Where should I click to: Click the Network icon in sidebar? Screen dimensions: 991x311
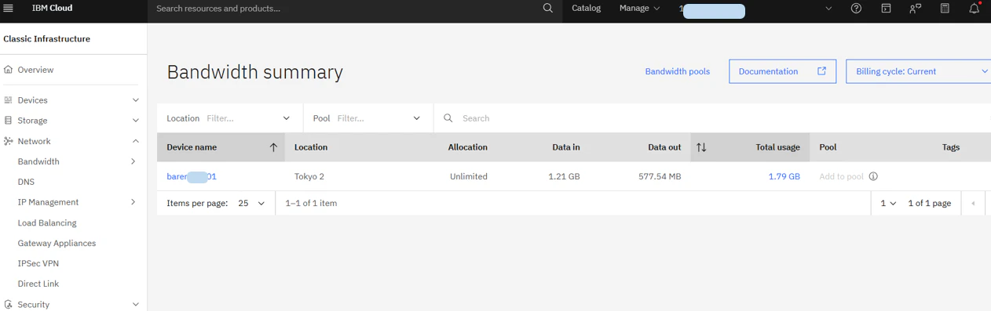[9, 141]
